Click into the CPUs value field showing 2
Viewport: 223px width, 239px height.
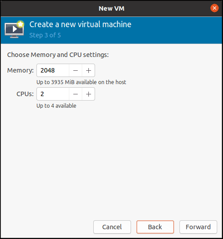(x=53, y=94)
